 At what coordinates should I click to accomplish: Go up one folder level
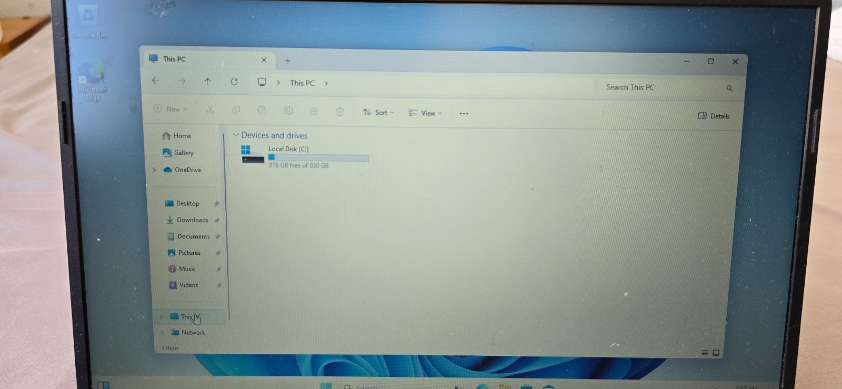click(x=208, y=81)
